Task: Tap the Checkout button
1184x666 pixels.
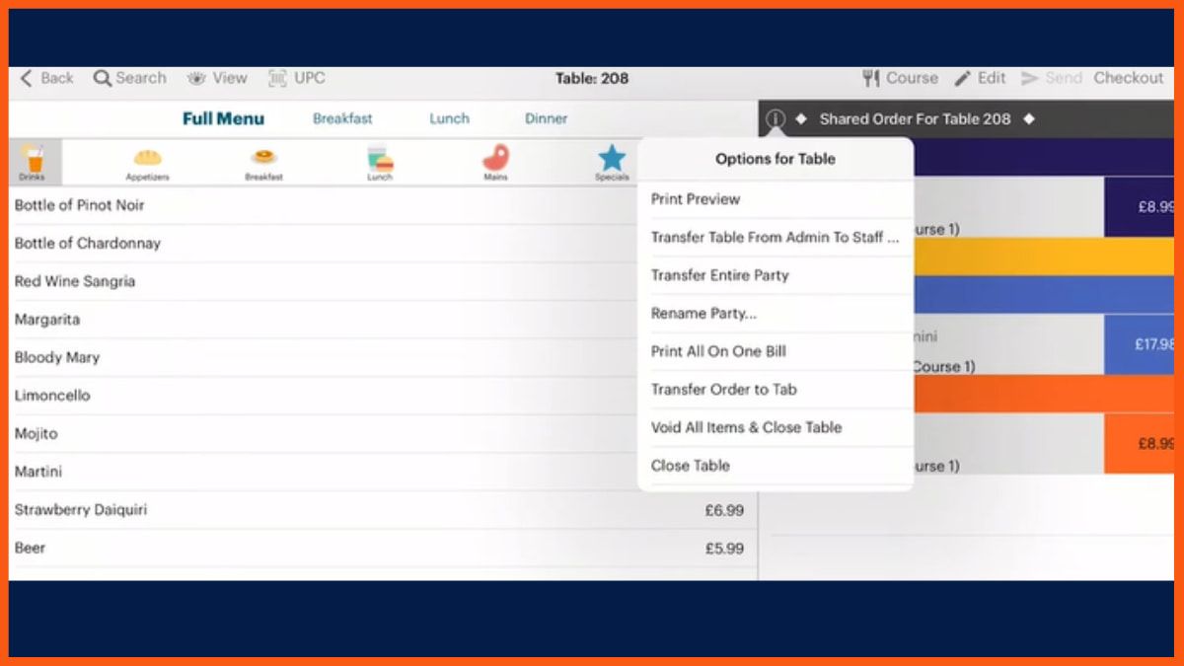Action: coord(1129,78)
